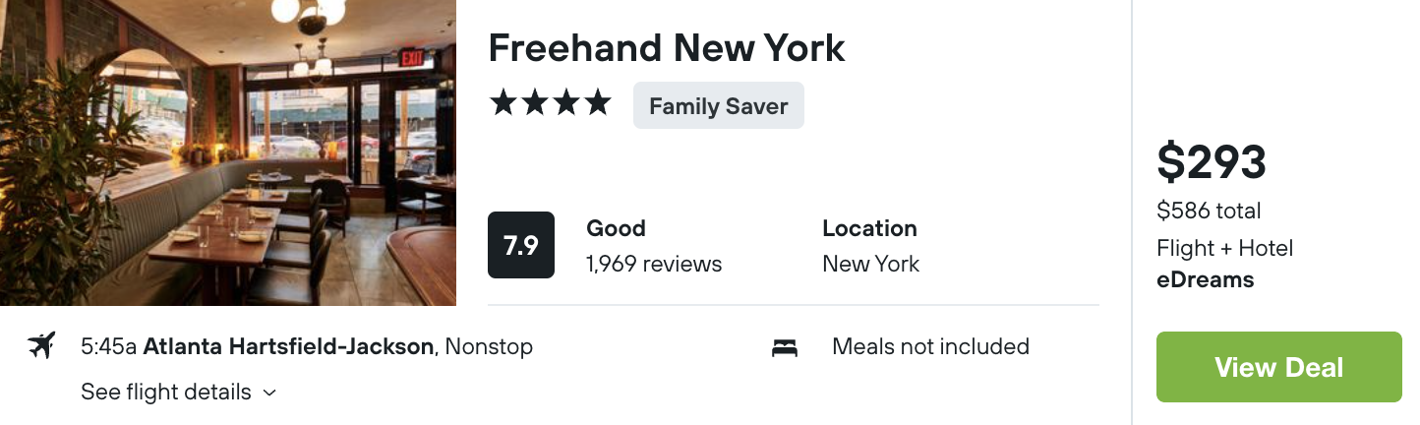The height and width of the screenshot is (425, 1420).
Task: Click the $586 total text
Action: 1209,211
